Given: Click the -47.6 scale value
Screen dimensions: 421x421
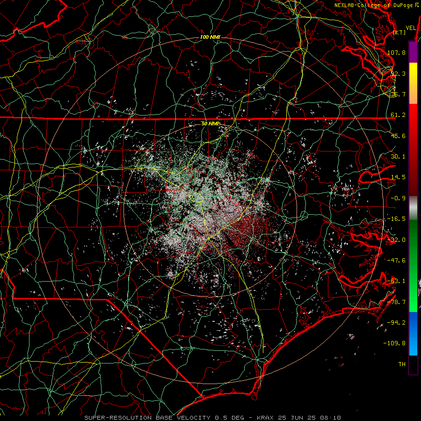Looking at the screenshot, I should pos(396,261).
